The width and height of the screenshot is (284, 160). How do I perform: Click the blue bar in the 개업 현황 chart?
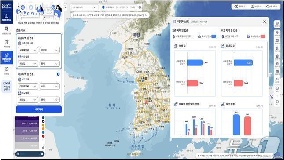[236, 125]
